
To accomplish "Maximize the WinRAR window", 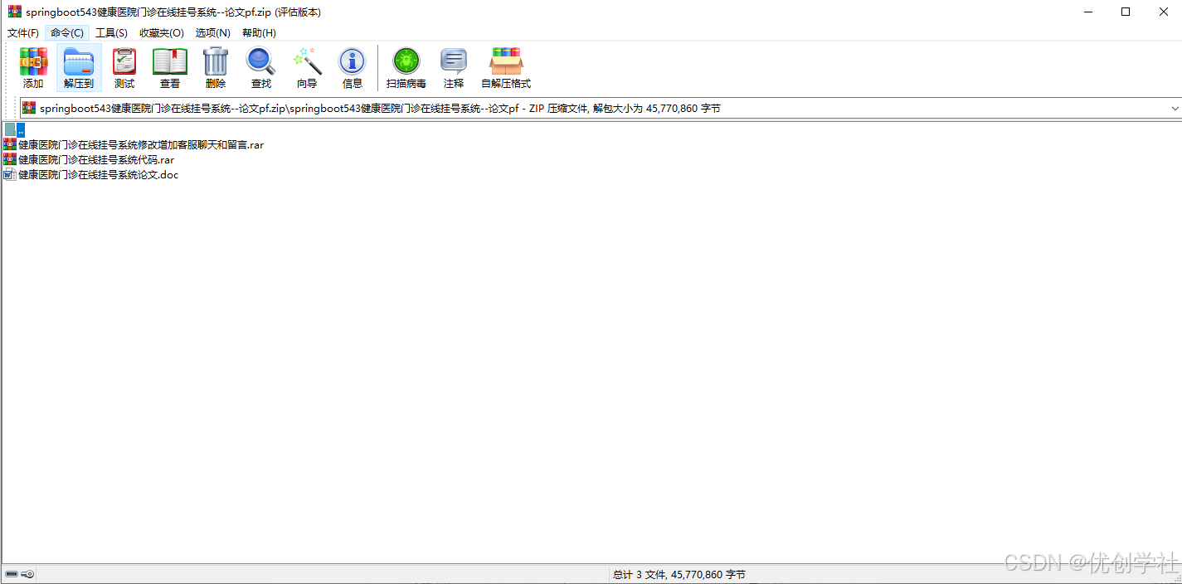I will coord(1126,12).
